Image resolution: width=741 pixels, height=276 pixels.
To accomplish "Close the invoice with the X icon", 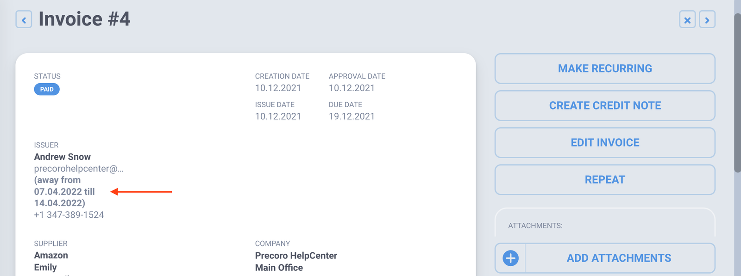I will click(x=687, y=20).
